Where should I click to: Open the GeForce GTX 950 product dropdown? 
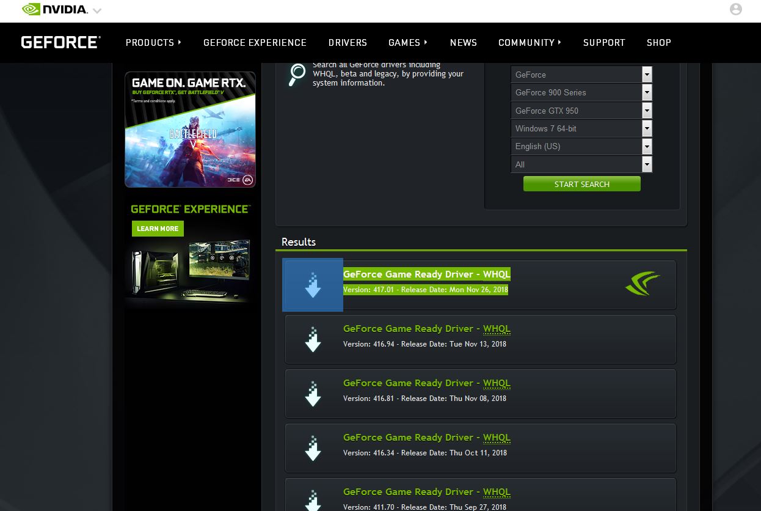click(x=581, y=111)
